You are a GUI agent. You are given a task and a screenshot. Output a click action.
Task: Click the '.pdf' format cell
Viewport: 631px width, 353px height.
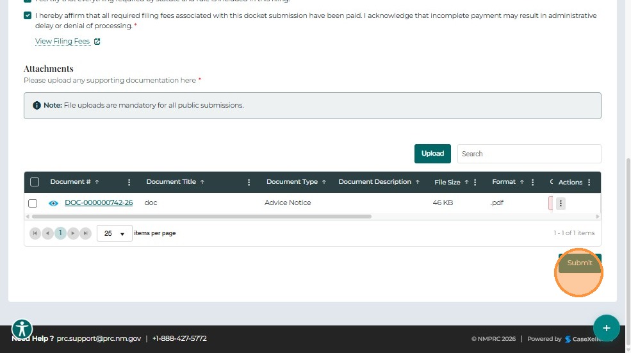(x=497, y=203)
